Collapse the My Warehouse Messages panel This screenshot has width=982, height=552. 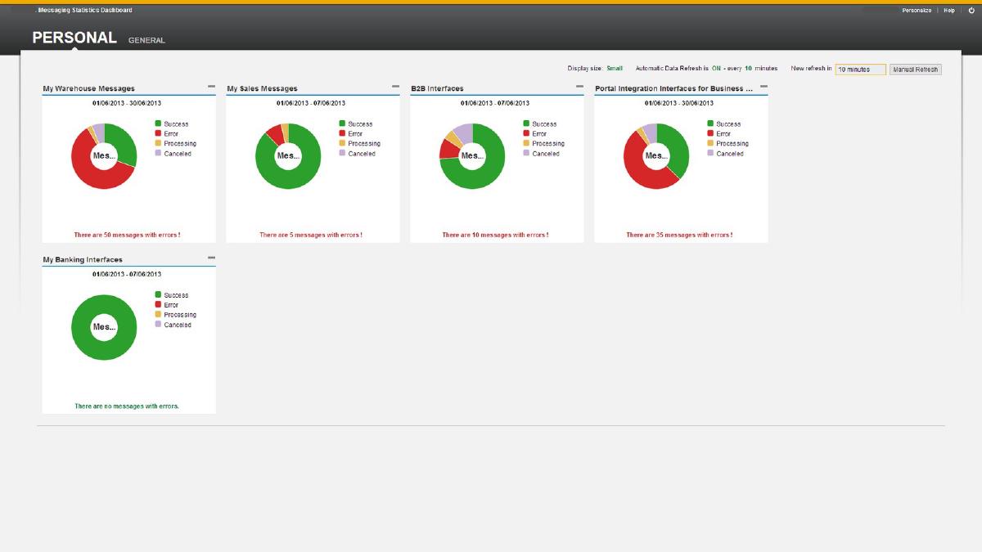click(x=211, y=87)
